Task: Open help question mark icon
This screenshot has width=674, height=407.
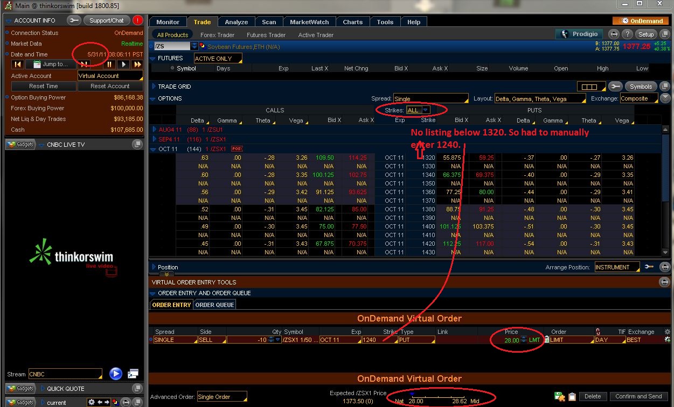Action: point(627,34)
